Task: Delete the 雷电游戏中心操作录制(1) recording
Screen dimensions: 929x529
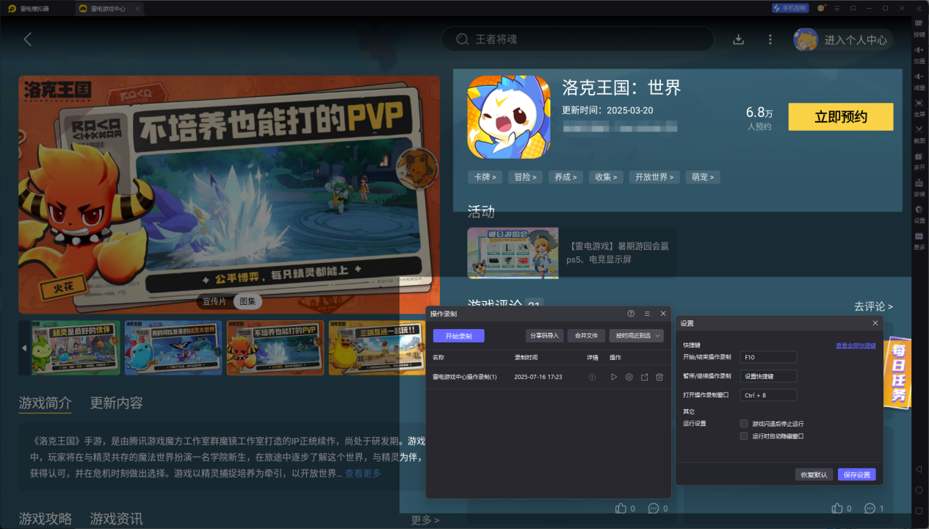Action: point(659,377)
